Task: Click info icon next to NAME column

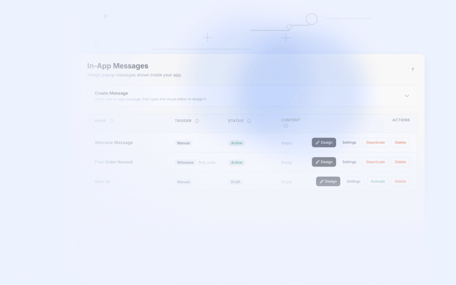Action: pos(112,121)
